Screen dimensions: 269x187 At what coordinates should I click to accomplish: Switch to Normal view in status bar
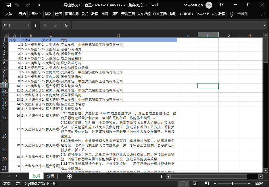coord(184,184)
